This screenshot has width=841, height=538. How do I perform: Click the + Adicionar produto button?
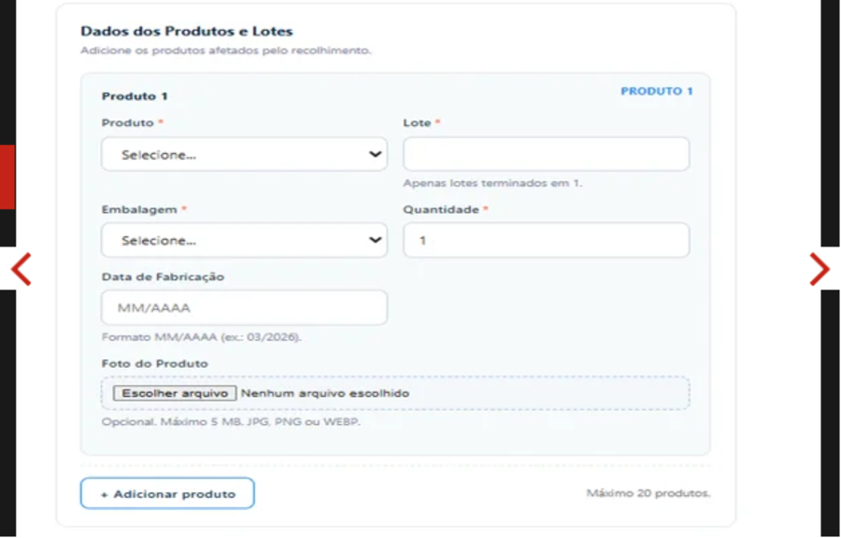pyautogui.click(x=167, y=493)
